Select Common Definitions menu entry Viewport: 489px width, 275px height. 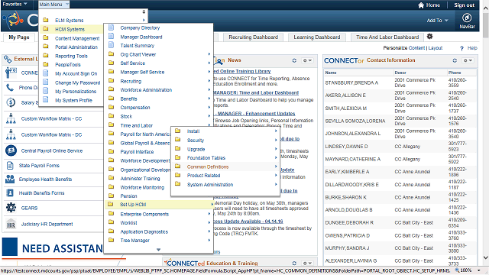click(208, 167)
